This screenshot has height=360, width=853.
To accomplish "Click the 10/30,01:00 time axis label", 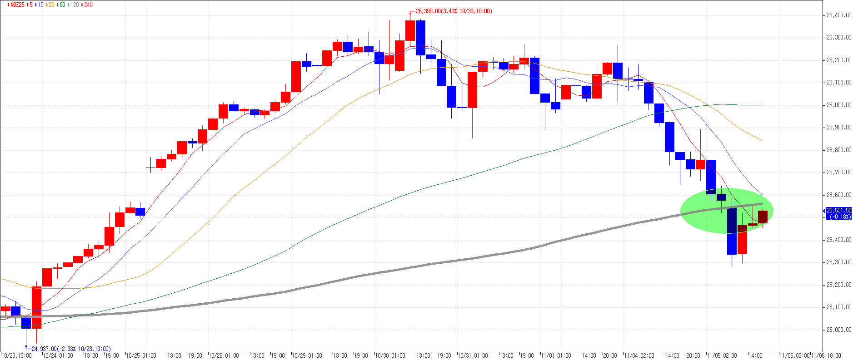I will coord(390,356).
